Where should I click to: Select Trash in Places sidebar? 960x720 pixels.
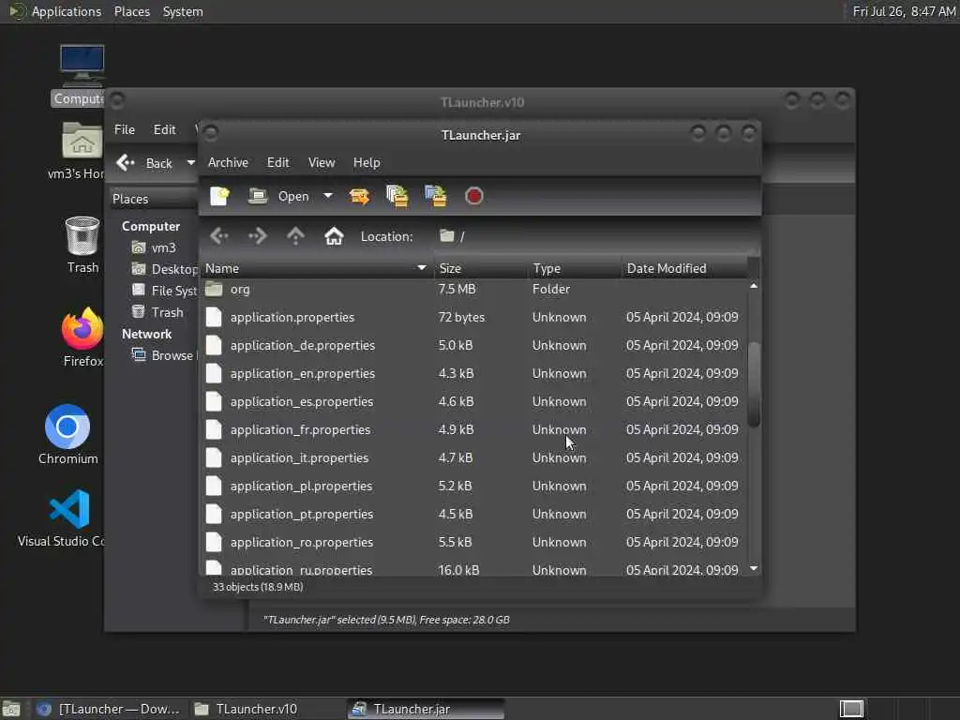(x=157, y=312)
